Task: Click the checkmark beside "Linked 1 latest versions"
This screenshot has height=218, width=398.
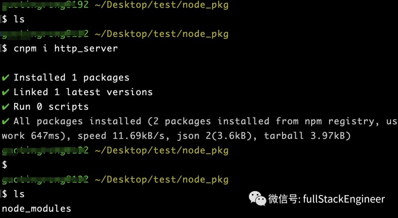Action: [6, 92]
